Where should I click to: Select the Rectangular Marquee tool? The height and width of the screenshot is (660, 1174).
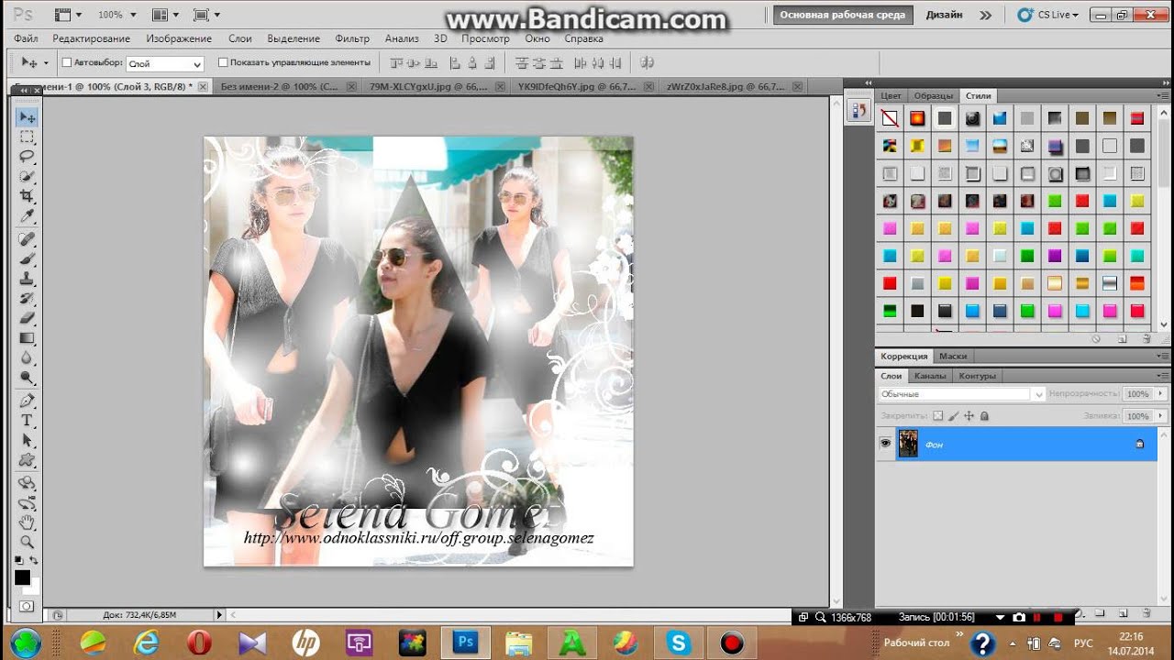[x=27, y=137]
